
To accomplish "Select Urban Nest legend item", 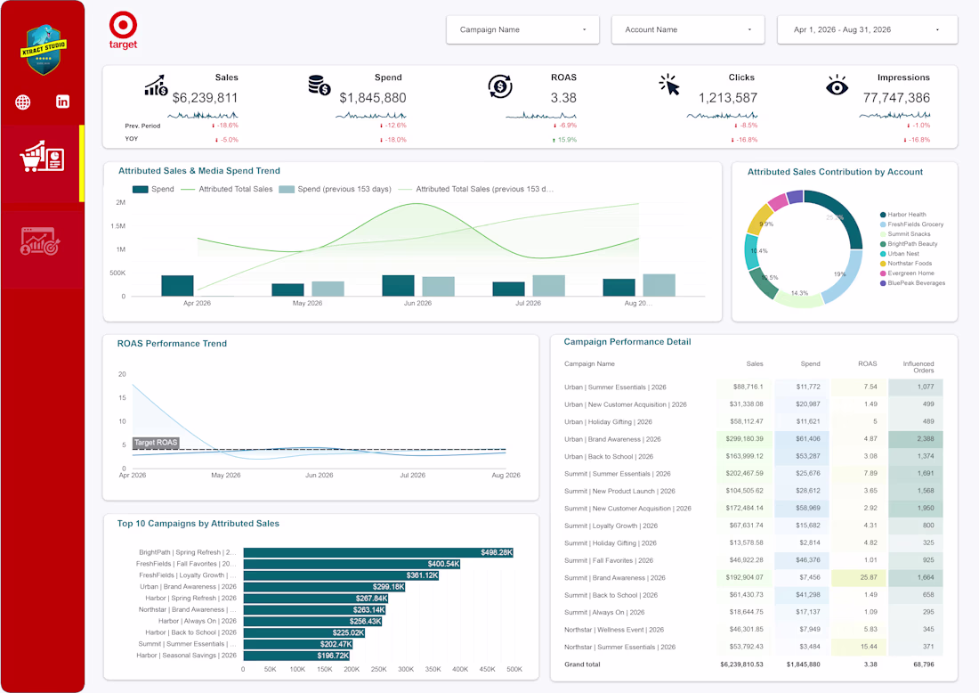I will (x=899, y=254).
